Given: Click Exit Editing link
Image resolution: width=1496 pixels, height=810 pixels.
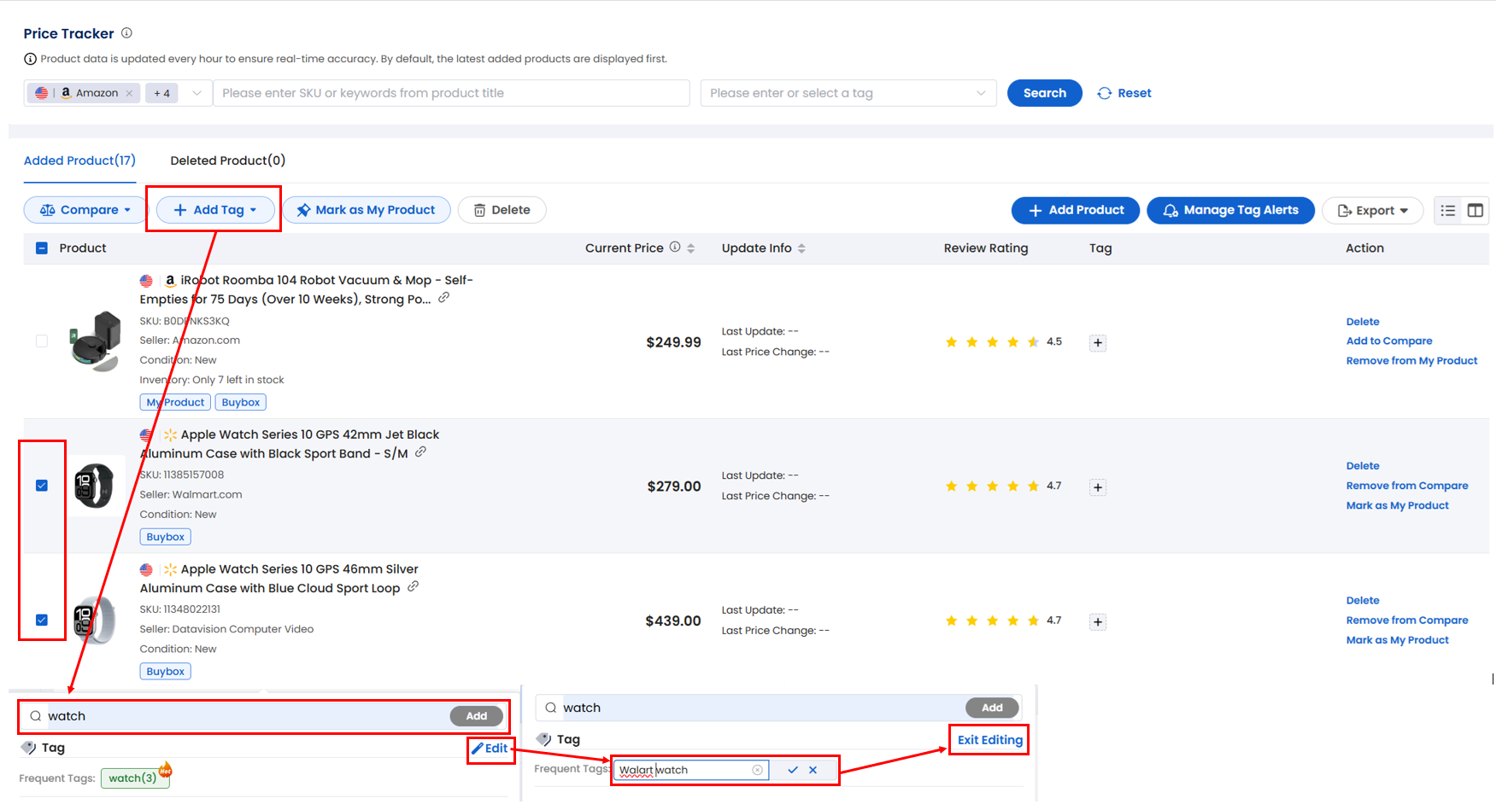Looking at the screenshot, I should coord(989,740).
